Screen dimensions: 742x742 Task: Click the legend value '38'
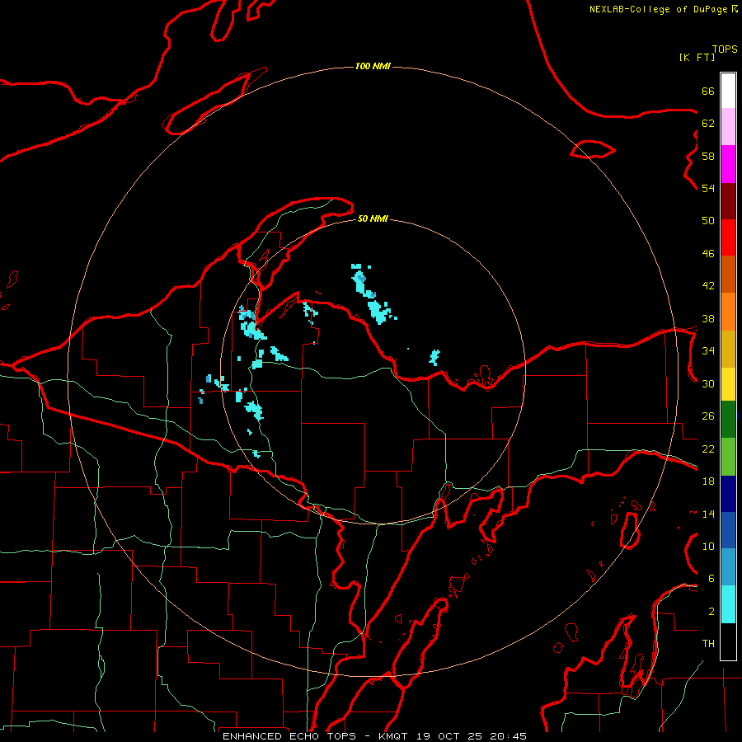708,319
